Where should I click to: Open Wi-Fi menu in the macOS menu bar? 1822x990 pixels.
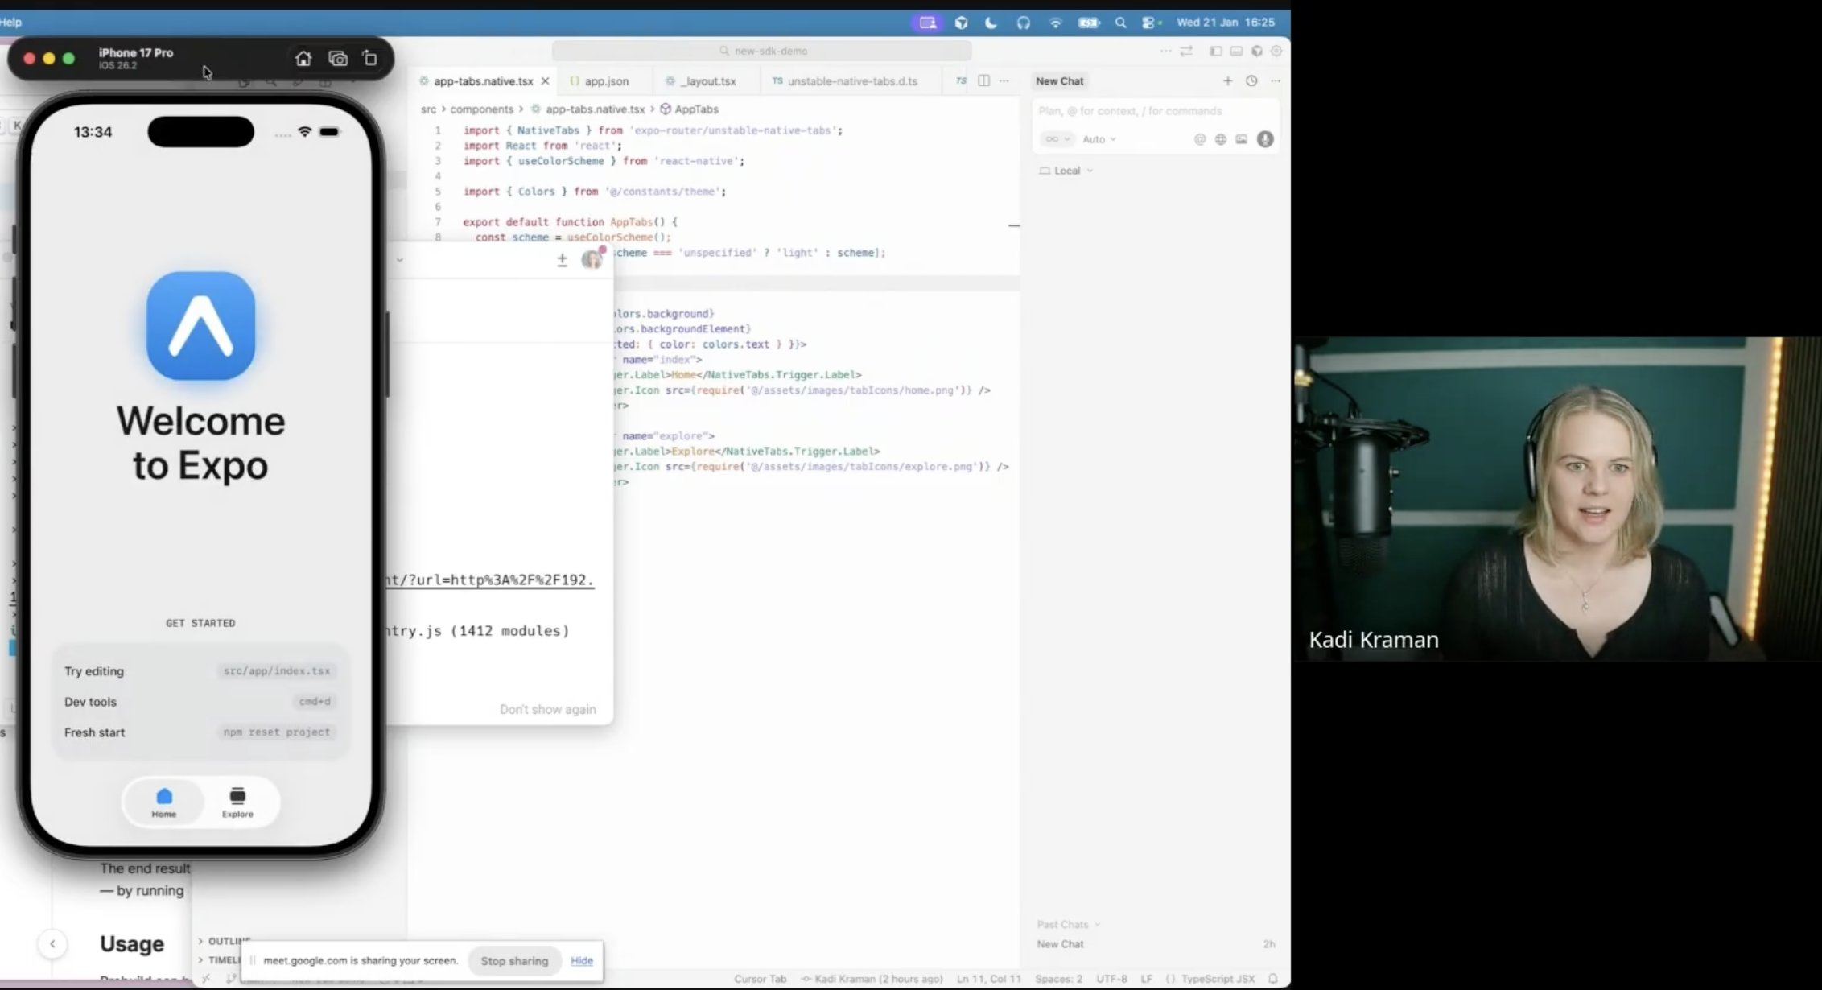pyautogui.click(x=1055, y=23)
